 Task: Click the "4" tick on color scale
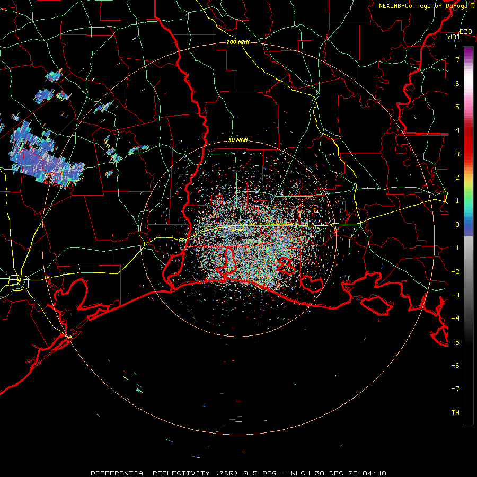click(x=457, y=130)
